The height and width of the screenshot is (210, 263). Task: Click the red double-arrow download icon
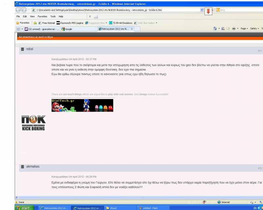(x=208, y=11)
